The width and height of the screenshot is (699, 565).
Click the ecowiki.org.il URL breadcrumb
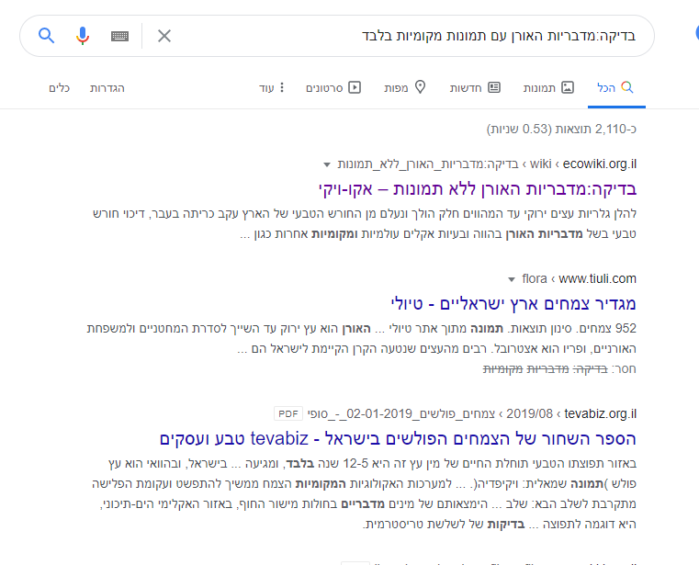(x=487, y=164)
